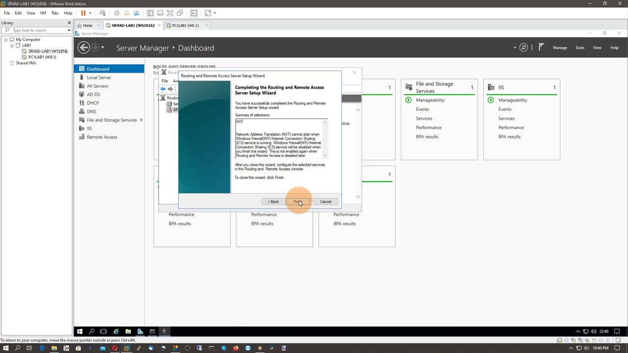Select Shared VMs in library
Screen dimensions: 628x353
[26, 63]
